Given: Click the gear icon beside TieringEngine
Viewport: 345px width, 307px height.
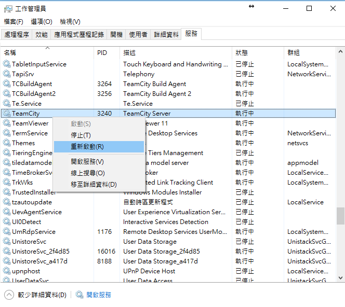Looking at the screenshot, I should tap(7, 153).
